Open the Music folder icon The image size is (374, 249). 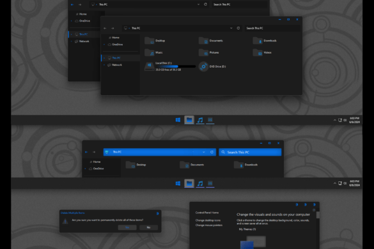pos(150,52)
